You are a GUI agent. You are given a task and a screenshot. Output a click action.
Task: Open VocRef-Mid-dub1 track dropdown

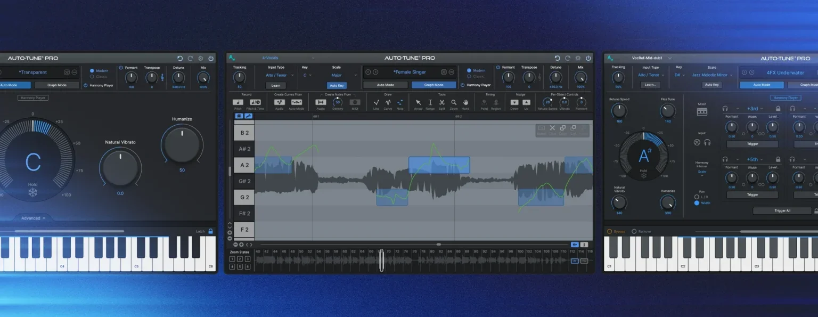tap(652, 58)
